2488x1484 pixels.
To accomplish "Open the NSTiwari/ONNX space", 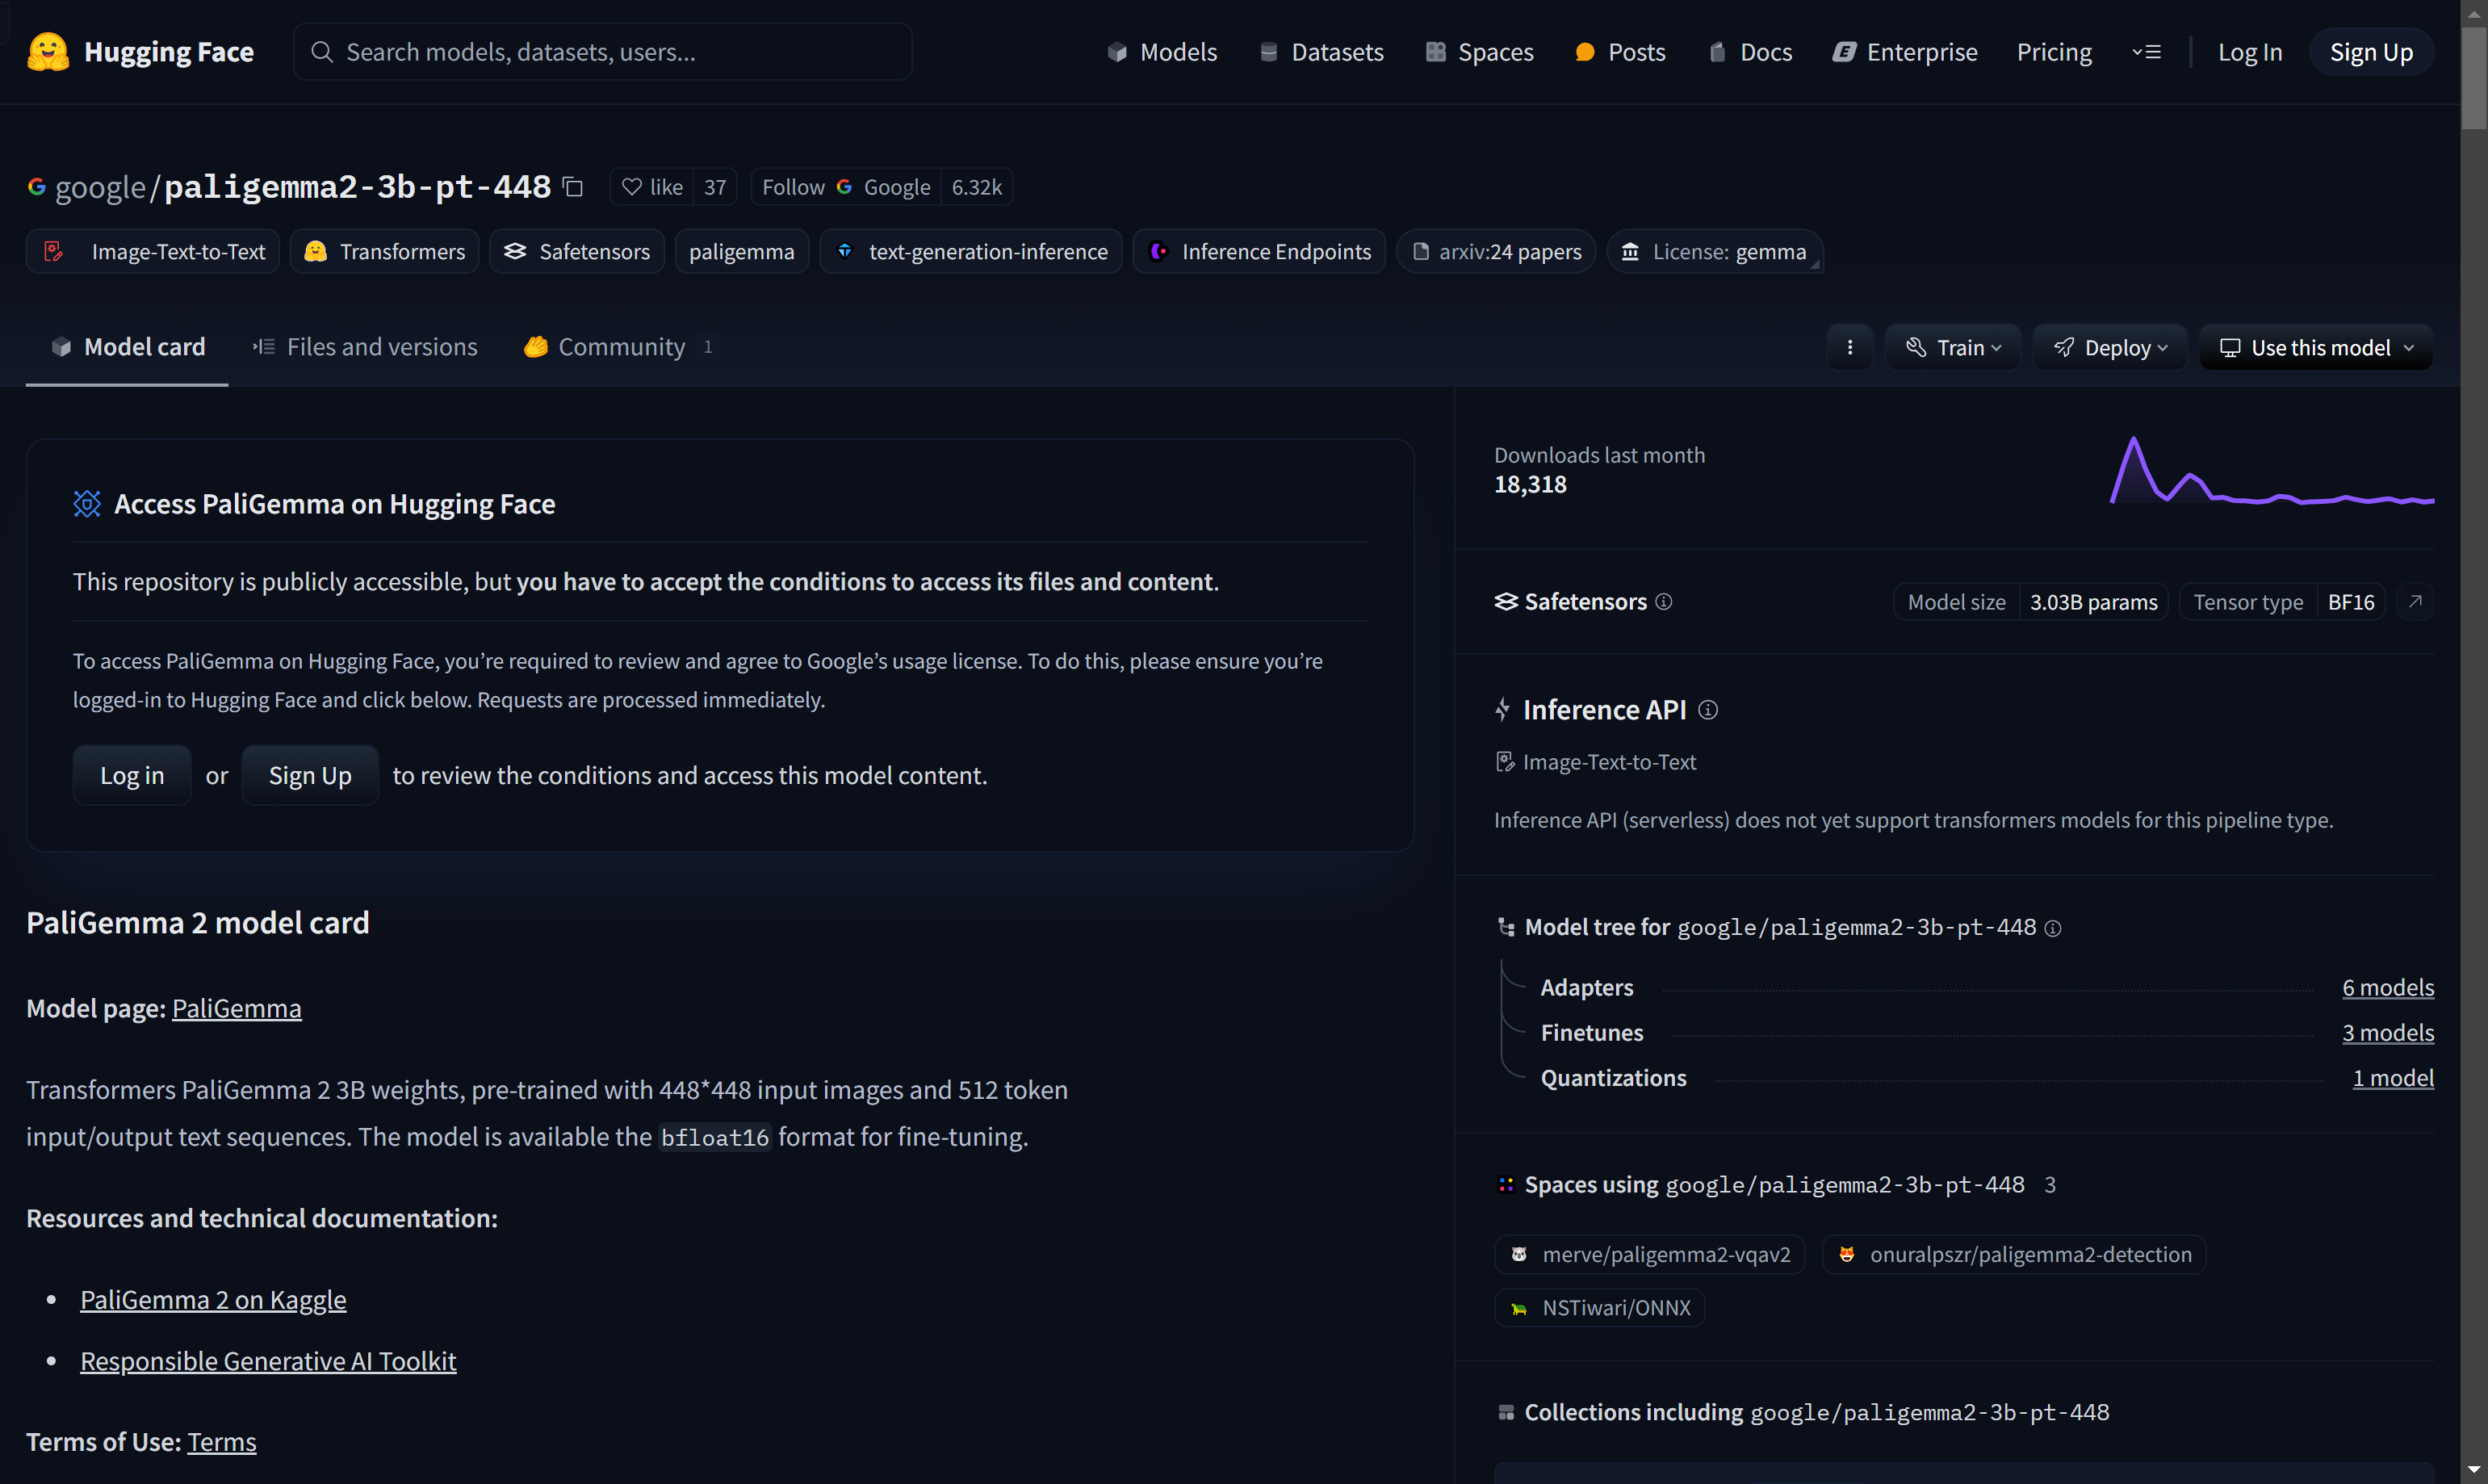I will (1599, 1307).
